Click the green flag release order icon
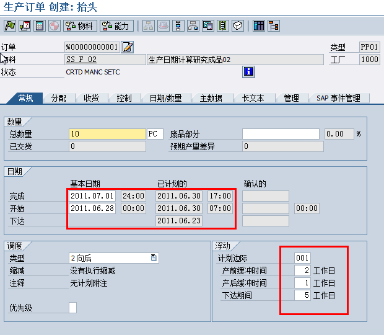 [x=10, y=26]
